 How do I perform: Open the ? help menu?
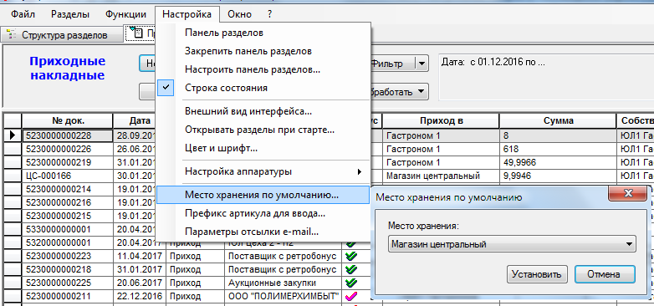[269, 14]
